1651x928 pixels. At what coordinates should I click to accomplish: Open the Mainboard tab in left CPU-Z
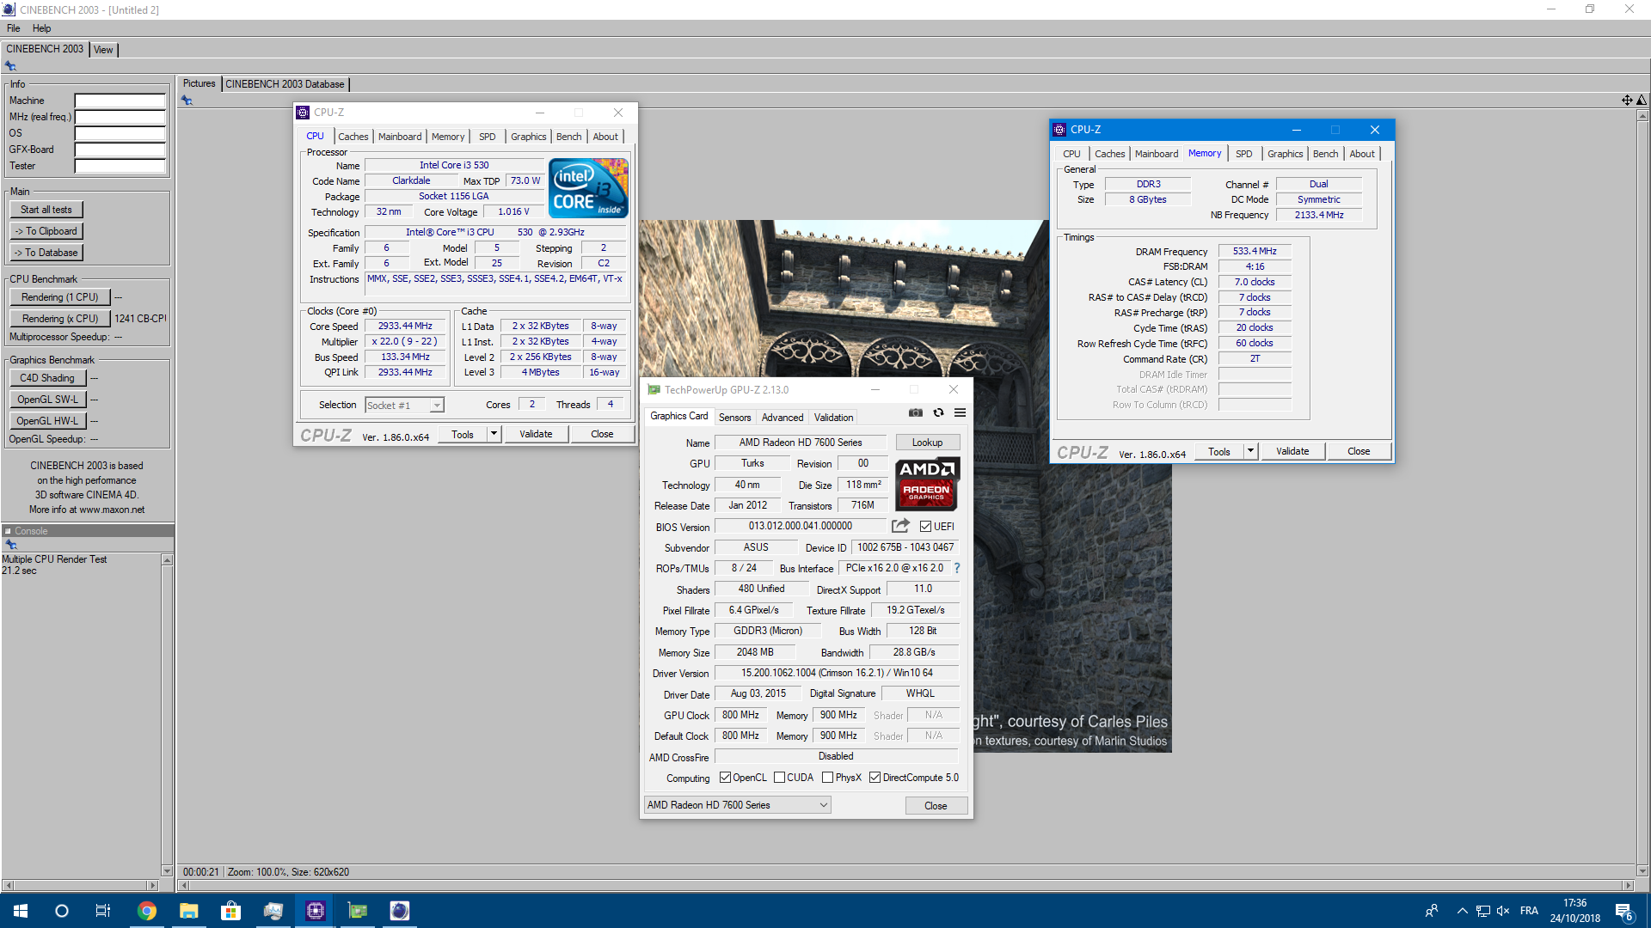tap(400, 137)
